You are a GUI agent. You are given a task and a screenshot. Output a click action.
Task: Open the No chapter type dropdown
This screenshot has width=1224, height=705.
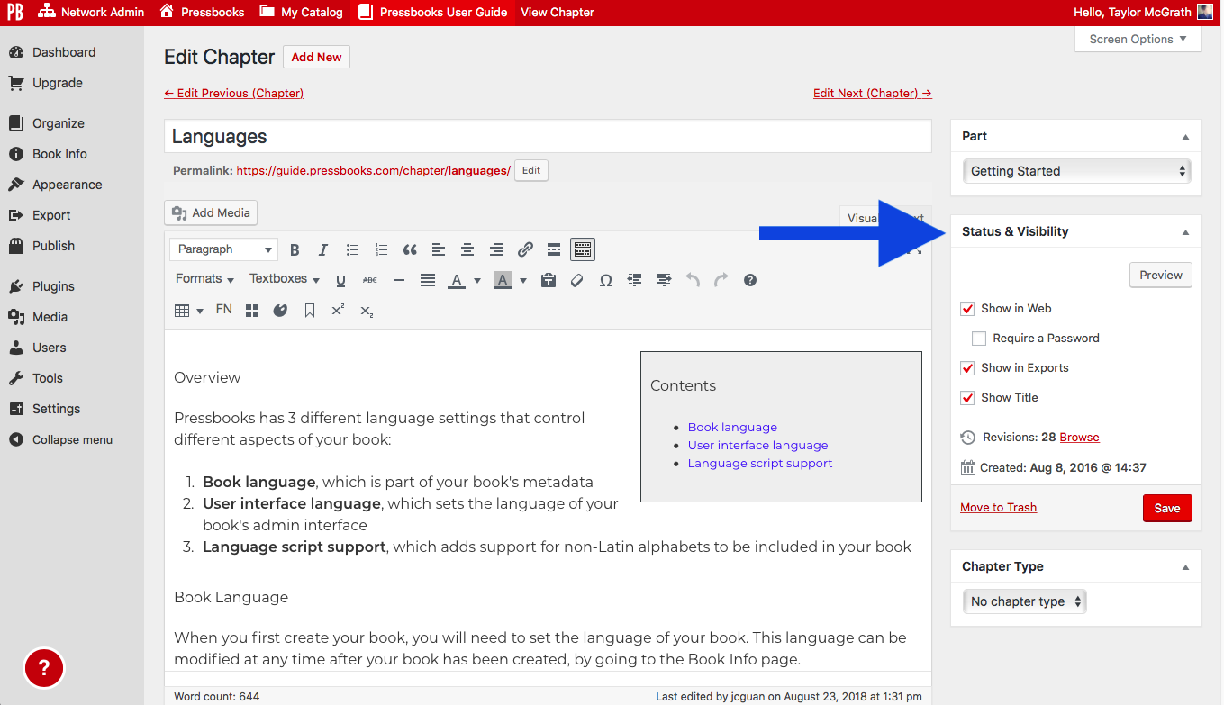click(x=1024, y=601)
